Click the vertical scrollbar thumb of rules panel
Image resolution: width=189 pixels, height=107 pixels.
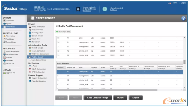pos(184,62)
